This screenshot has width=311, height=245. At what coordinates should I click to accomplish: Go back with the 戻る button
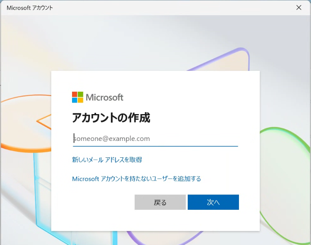click(160, 202)
